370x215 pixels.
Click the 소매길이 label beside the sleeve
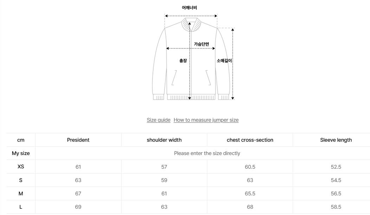click(x=224, y=61)
